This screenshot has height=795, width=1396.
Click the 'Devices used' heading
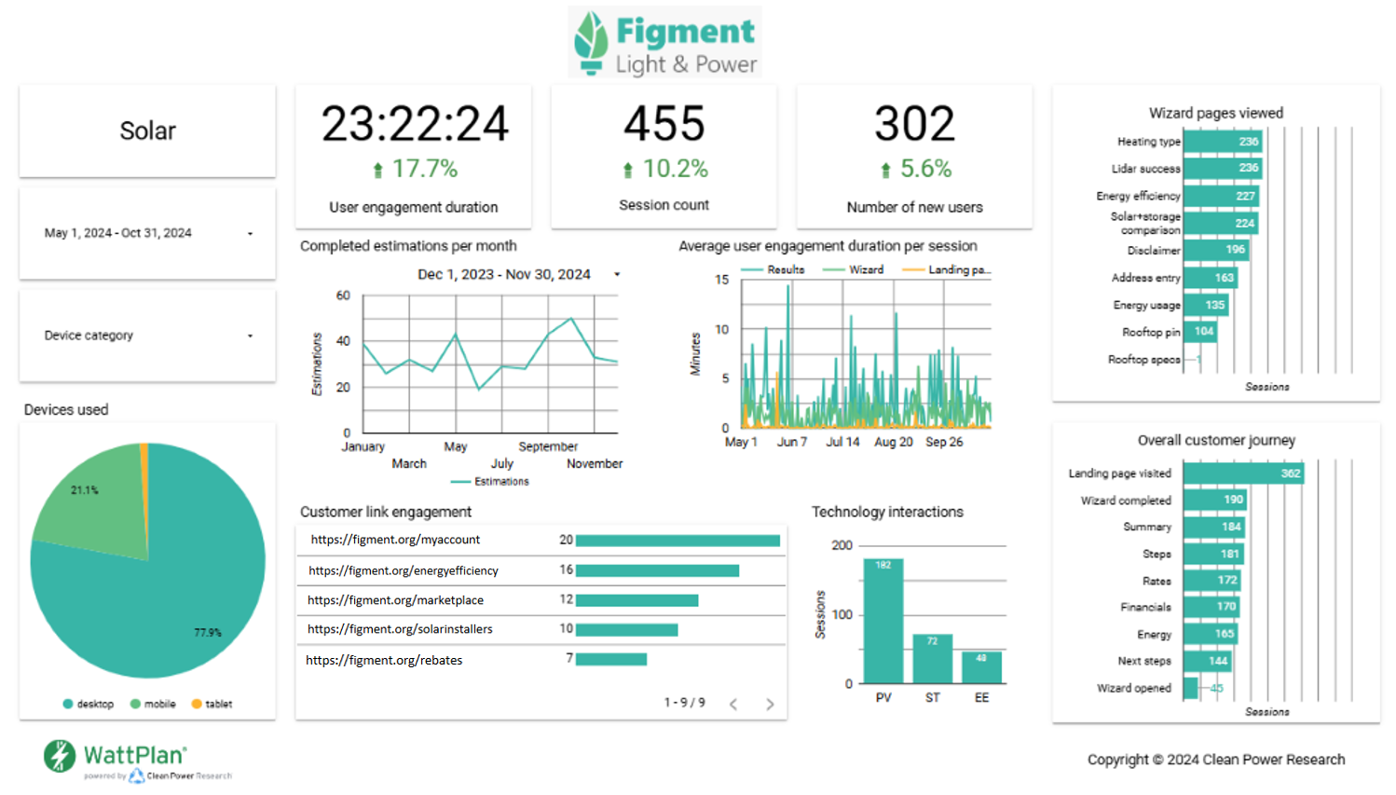tap(66, 410)
